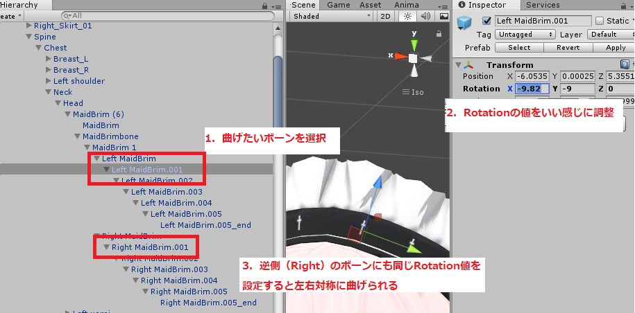
Task: Click the Rotation X value field
Action: click(532, 89)
